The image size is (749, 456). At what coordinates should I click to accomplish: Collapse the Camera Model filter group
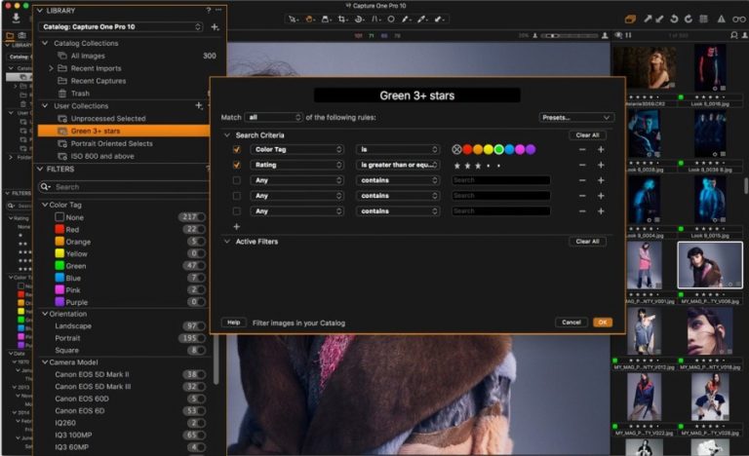tap(45, 361)
